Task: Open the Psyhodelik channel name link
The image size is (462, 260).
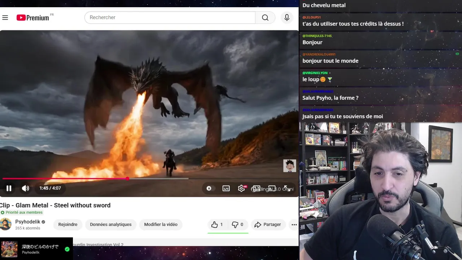Action: 28,222
